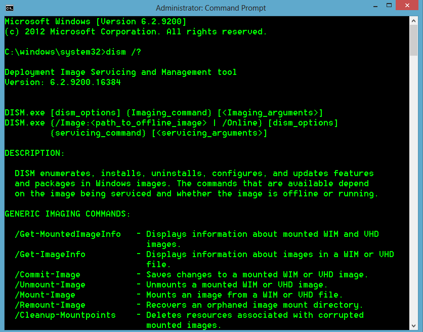Screen dimensions: 423x332
Task: Click the /Commit-Image command entry
Action: 48,274
